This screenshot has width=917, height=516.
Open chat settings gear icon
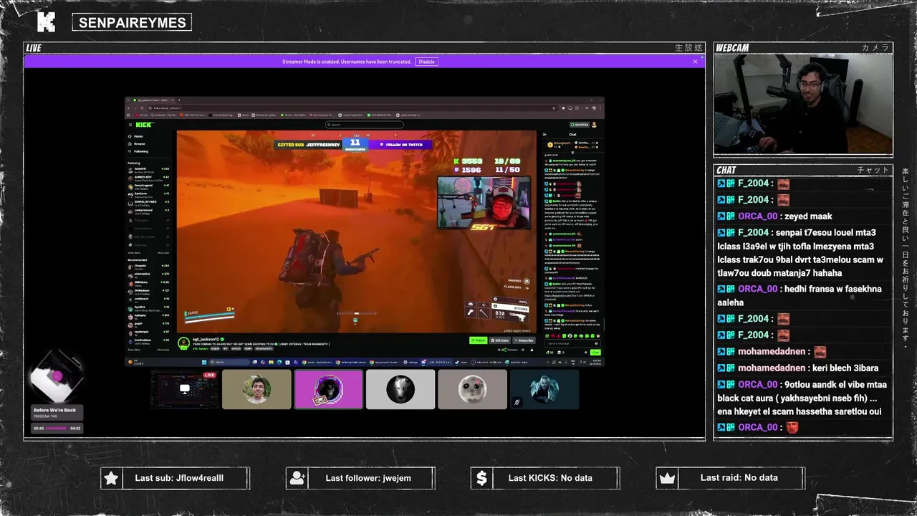click(x=586, y=353)
